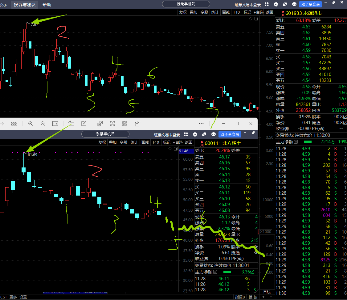Save the image with download icon
The image size is (347, 300).
[x=137, y=124]
